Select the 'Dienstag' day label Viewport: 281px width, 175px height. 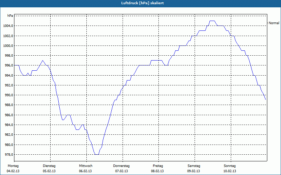(x=49, y=166)
